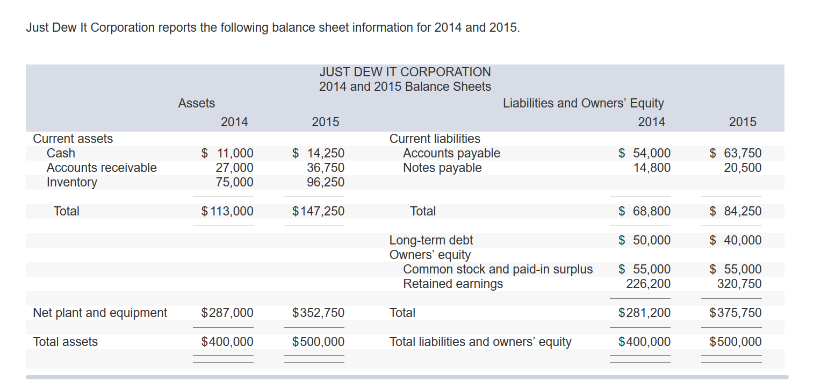Click the 2014 current assets total $113,000
The width and height of the screenshot is (835, 382).
click(227, 211)
